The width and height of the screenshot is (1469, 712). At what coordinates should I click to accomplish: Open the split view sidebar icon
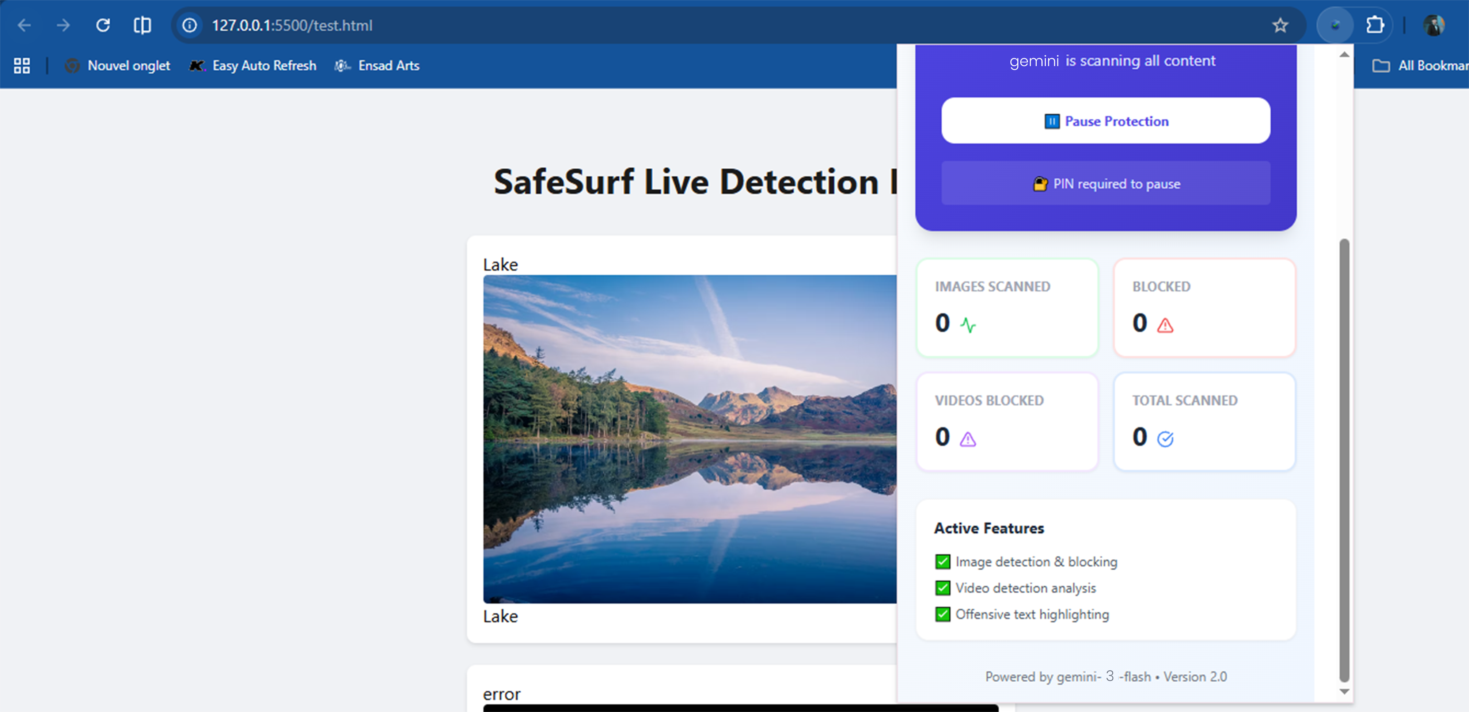(142, 25)
